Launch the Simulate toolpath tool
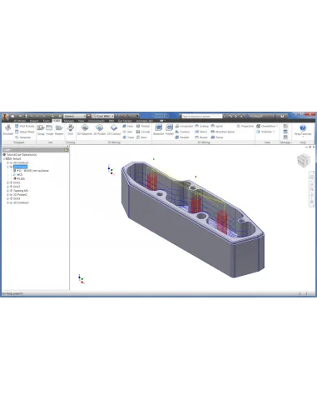317x410 pixels. coord(7,130)
